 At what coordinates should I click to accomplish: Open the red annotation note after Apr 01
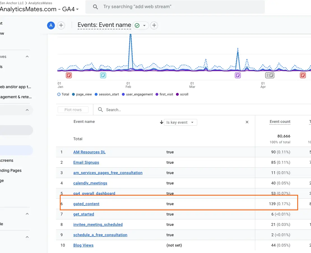303,75
